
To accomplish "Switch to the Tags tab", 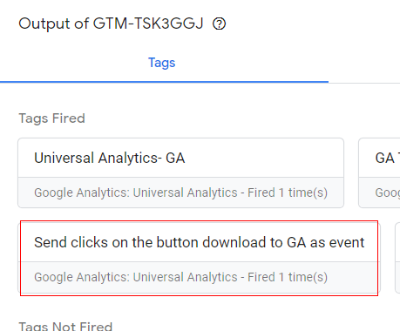I will [x=162, y=63].
